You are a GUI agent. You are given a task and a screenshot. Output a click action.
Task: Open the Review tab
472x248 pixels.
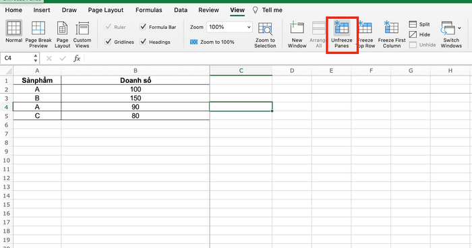coord(208,10)
